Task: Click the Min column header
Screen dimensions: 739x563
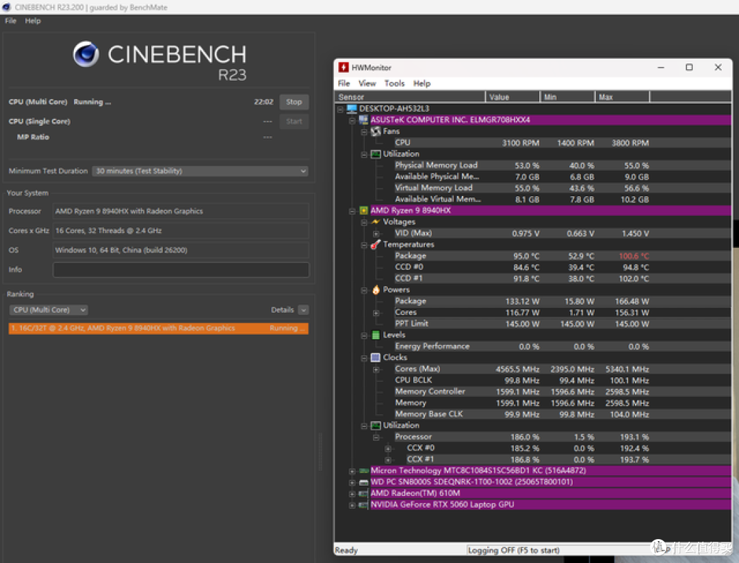Action: click(567, 97)
